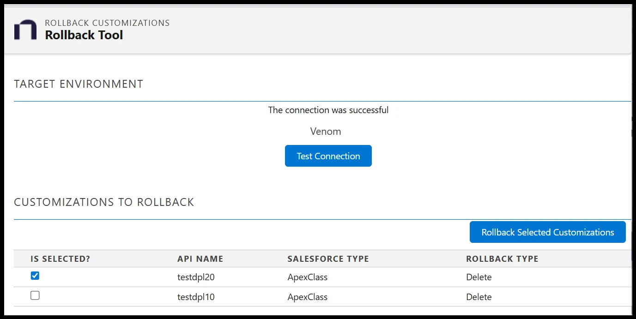636x319 pixels.
Task: Uncheck the checkbox for testdpl20 row
Action: 35,276
